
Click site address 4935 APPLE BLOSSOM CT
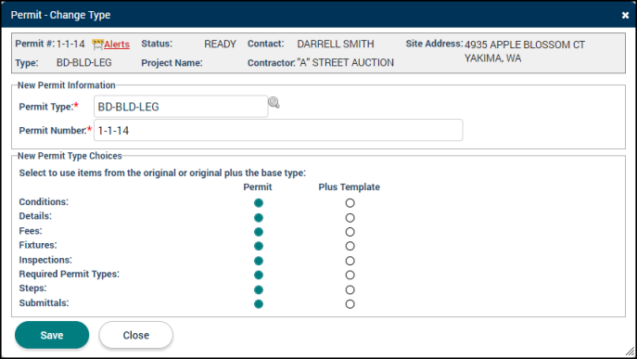525,45
